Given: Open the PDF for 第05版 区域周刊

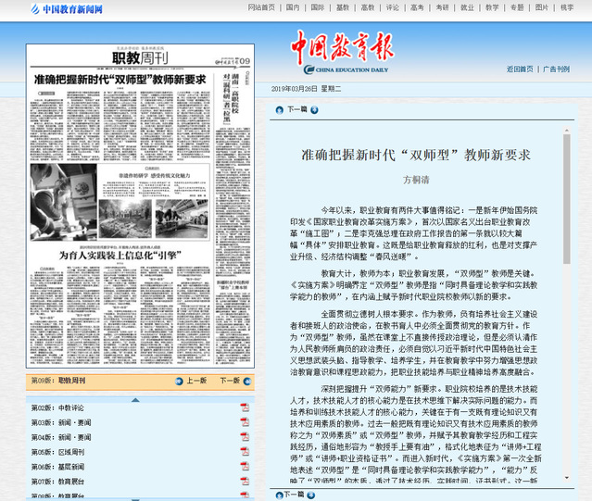Looking at the screenshot, I should point(245,452).
